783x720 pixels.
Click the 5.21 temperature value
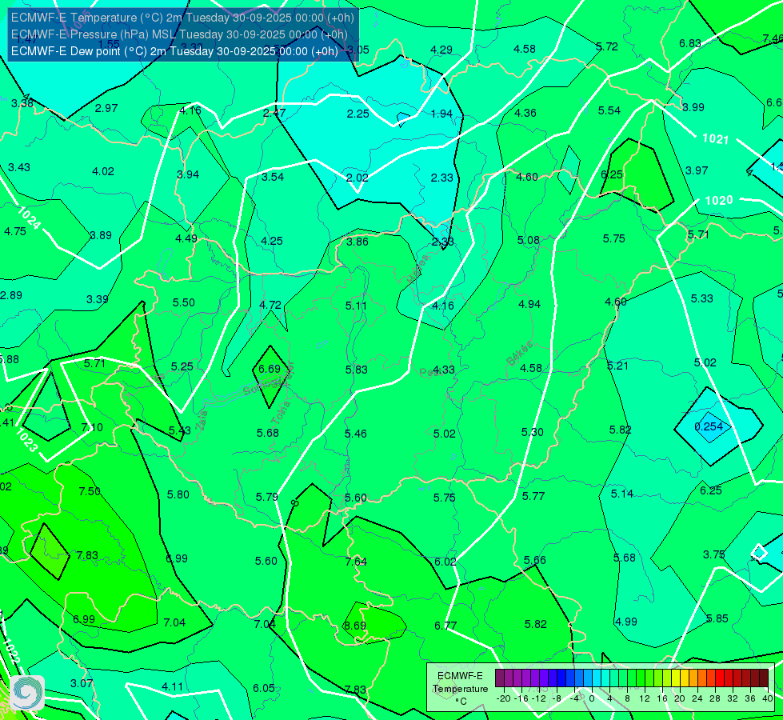coord(617,366)
